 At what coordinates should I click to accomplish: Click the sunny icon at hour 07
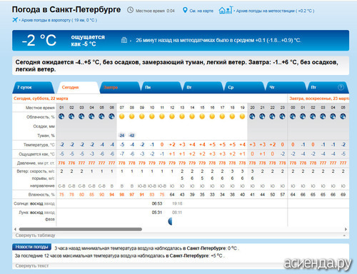click(122, 116)
